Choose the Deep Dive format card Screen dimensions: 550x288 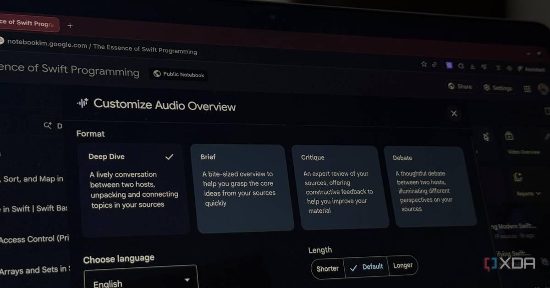point(132,189)
